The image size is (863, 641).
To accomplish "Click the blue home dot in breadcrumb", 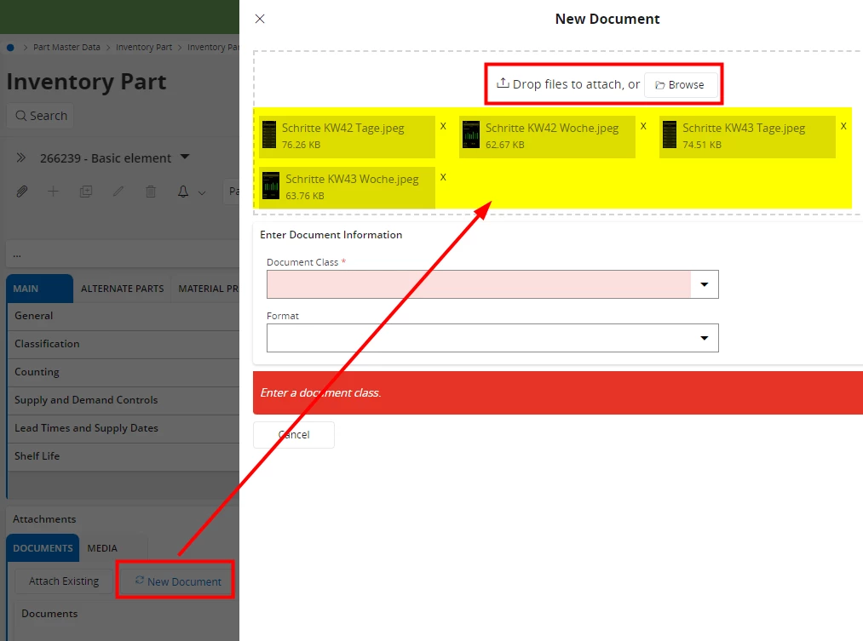I will pos(10,48).
